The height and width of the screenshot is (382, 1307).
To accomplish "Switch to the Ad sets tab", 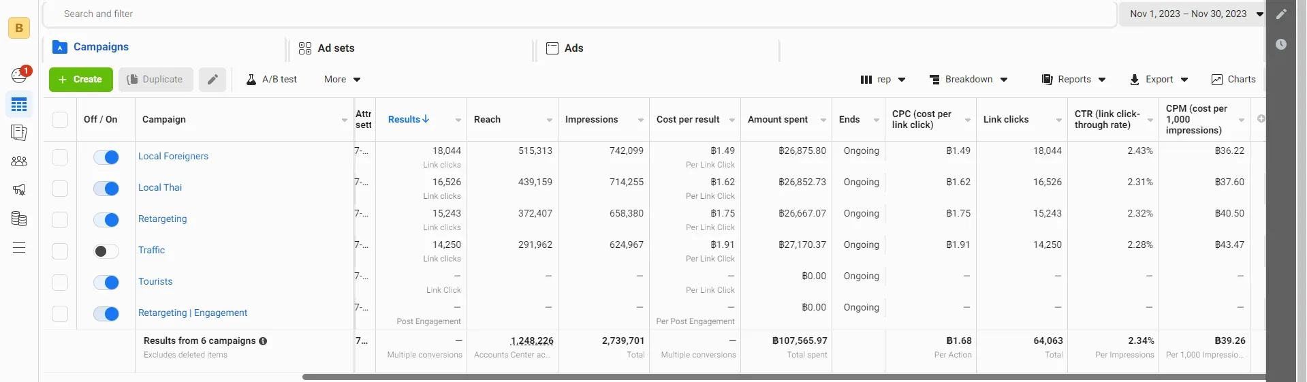I will (x=327, y=48).
